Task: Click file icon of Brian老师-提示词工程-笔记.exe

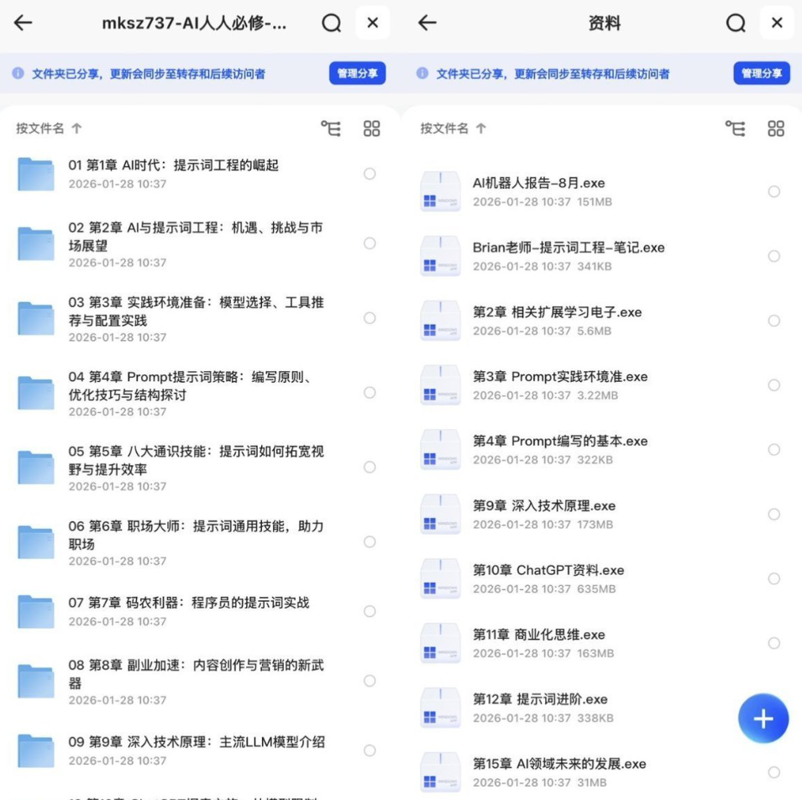Action: [x=440, y=256]
